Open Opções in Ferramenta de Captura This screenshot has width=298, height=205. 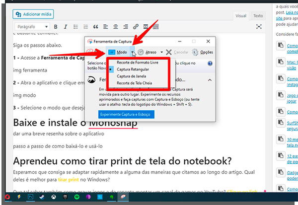[x=203, y=52]
